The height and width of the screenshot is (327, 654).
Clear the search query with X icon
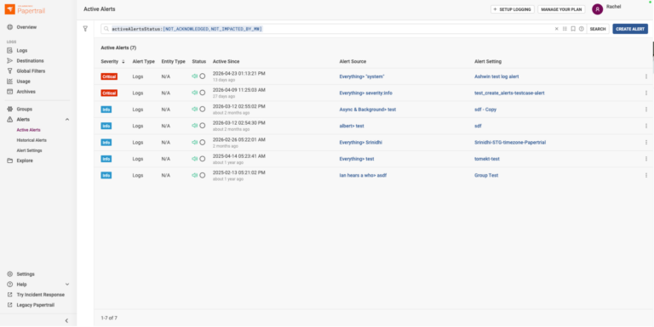(x=556, y=29)
